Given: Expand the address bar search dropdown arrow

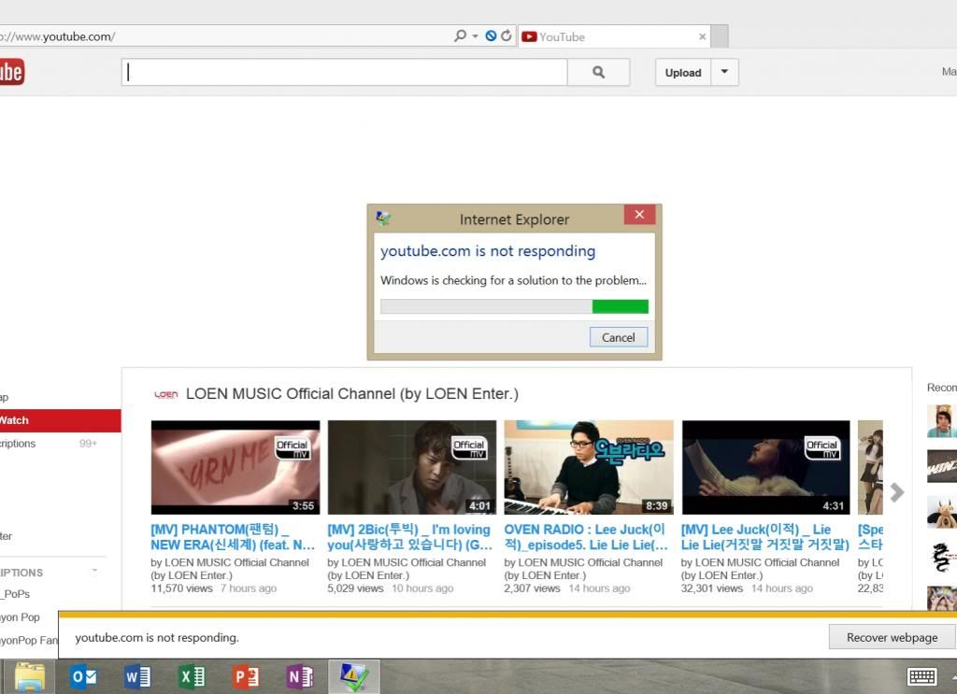Looking at the screenshot, I should point(475,36).
